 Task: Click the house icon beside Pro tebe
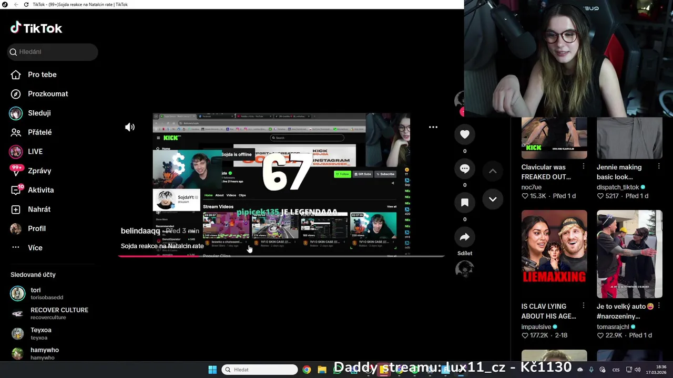click(x=16, y=75)
